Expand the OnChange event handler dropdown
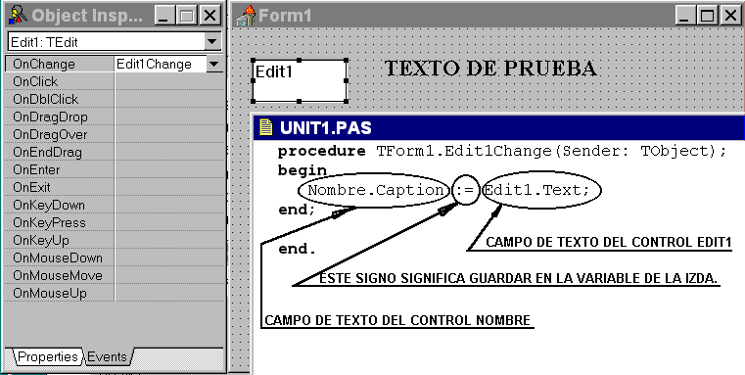The height and width of the screenshot is (375, 745). (214, 64)
